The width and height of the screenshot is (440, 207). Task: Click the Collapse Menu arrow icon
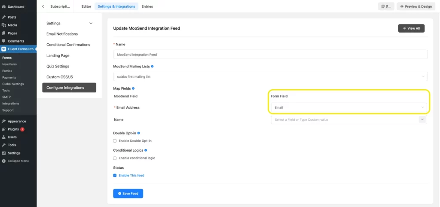3,161
